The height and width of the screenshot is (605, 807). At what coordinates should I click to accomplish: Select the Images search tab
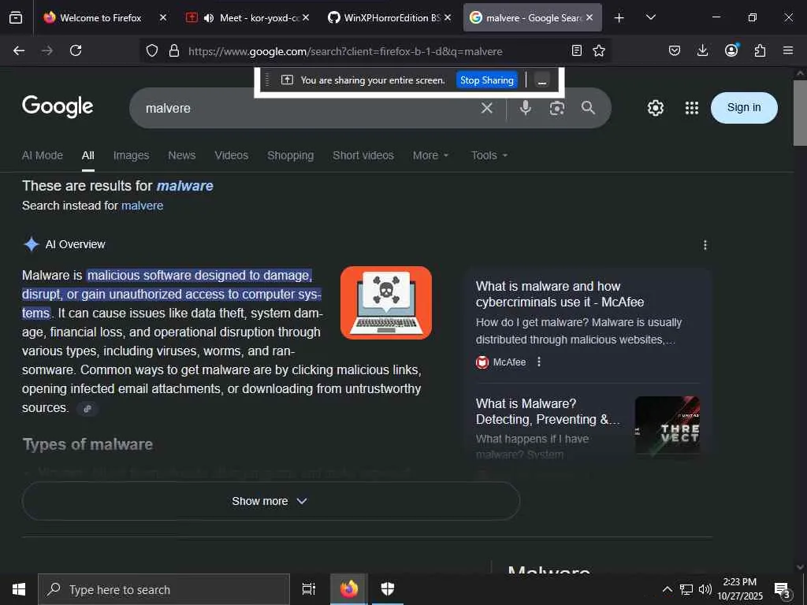pos(132,155)
